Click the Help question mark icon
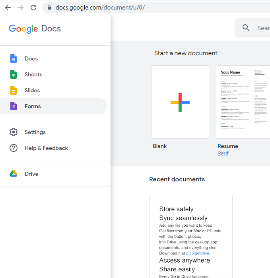 pyautogui.click(x=14, y=148)
